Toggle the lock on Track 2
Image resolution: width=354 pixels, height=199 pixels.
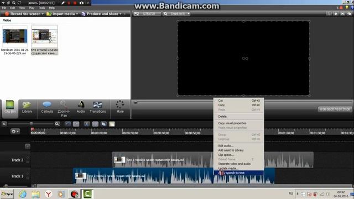(28, 162)
